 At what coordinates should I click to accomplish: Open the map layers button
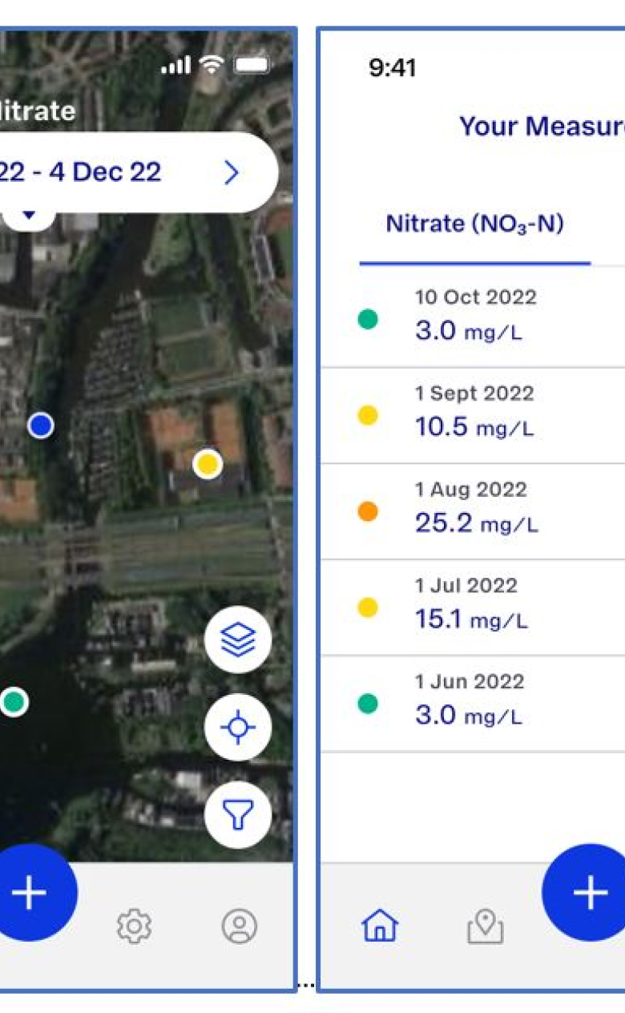[238, 640]
